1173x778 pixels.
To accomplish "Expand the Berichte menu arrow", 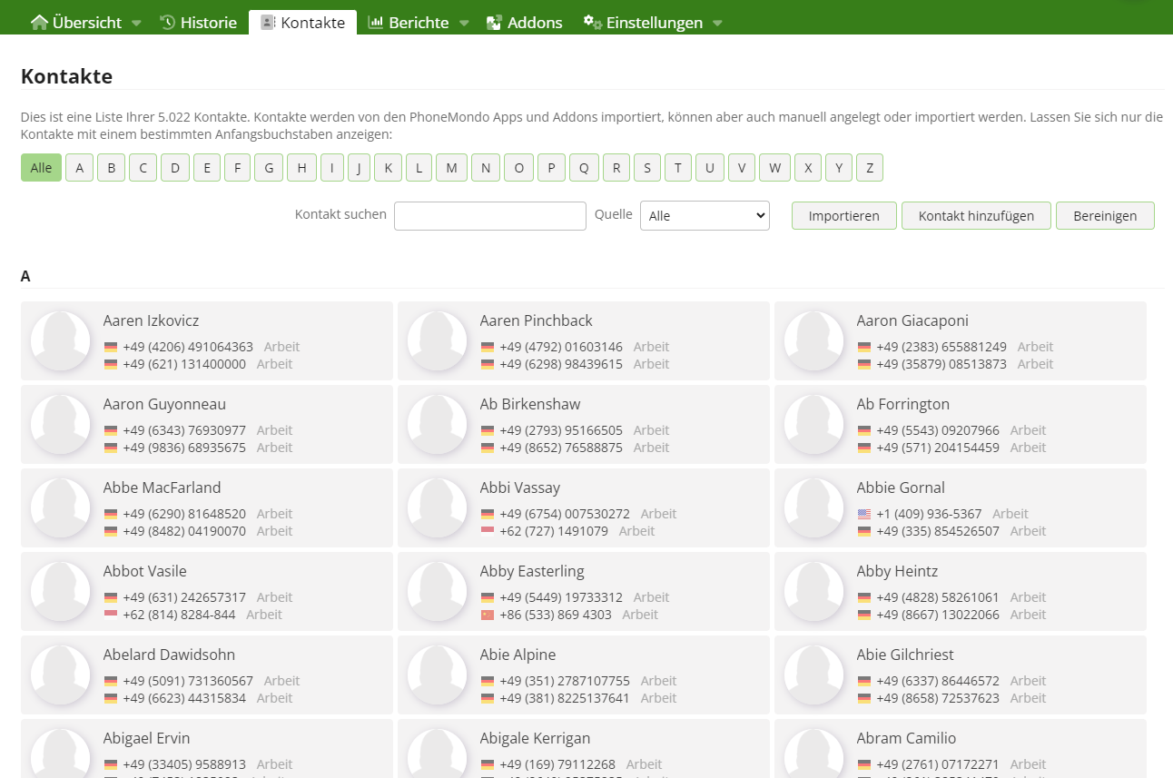I will tap(464, 24).
